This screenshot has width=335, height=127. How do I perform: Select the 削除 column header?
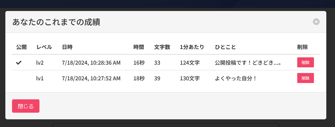click(303, 47)
